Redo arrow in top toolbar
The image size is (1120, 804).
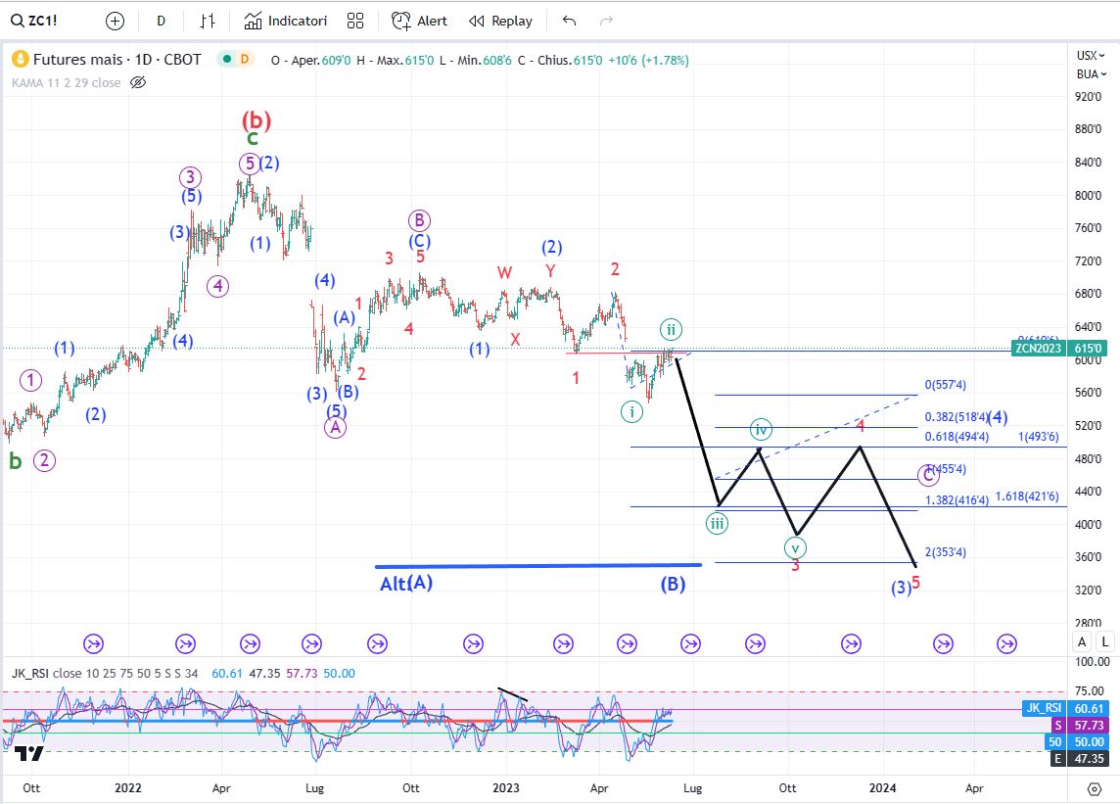click(x=606, y=21)
